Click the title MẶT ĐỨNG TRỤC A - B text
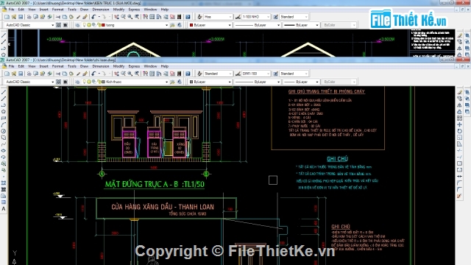 coord(142,184)
